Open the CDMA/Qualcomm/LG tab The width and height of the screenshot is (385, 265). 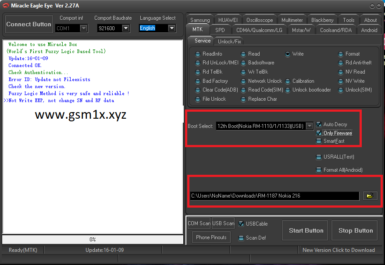(x=259, y=30)
